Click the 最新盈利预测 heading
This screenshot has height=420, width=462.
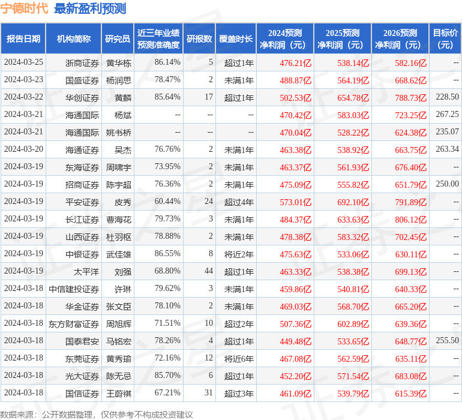coord(90,8)
